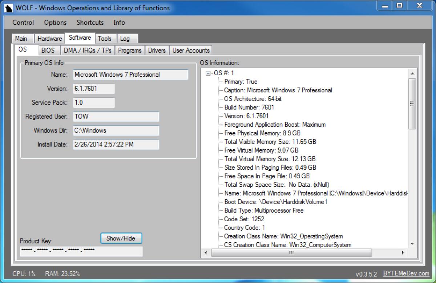Screen dimensions: 436x283
Task: Open the Control menu
Action: (23, 23)
